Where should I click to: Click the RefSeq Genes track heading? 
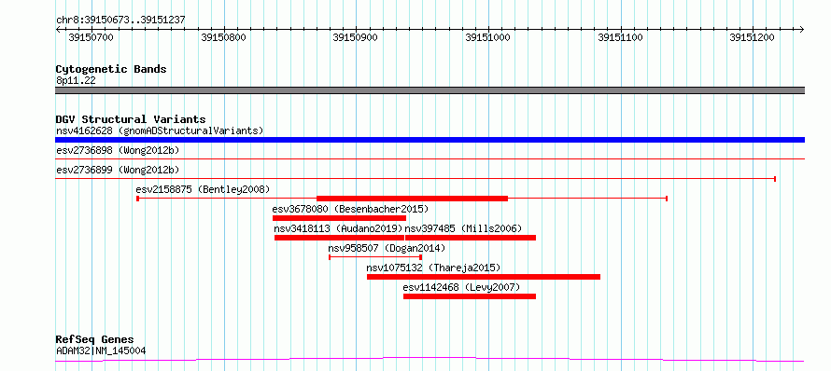coord(94,340)
